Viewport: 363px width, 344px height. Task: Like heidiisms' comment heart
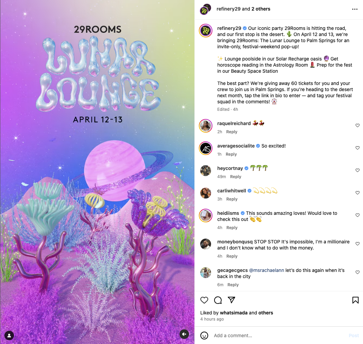pos(358,215)
